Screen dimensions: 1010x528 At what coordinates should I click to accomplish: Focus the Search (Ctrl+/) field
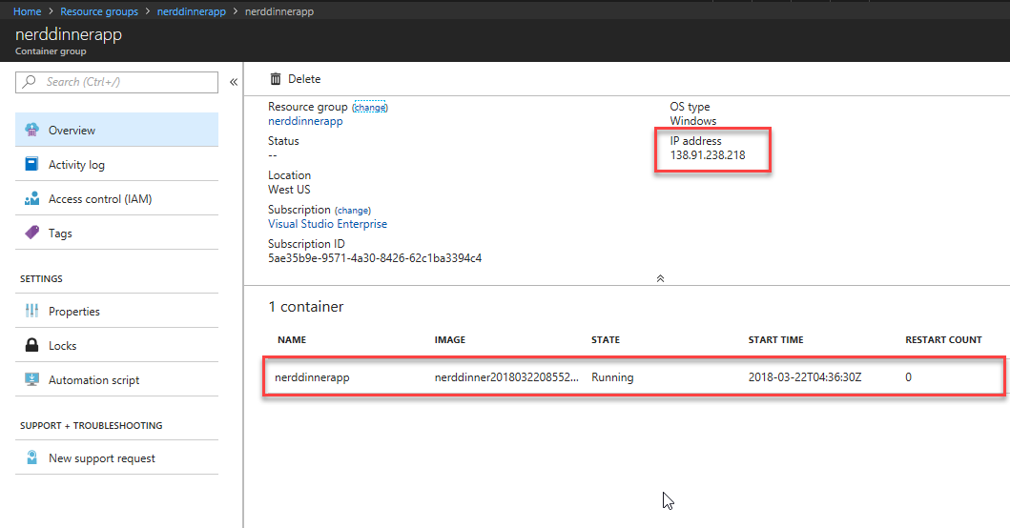click(x=116, y=82)
